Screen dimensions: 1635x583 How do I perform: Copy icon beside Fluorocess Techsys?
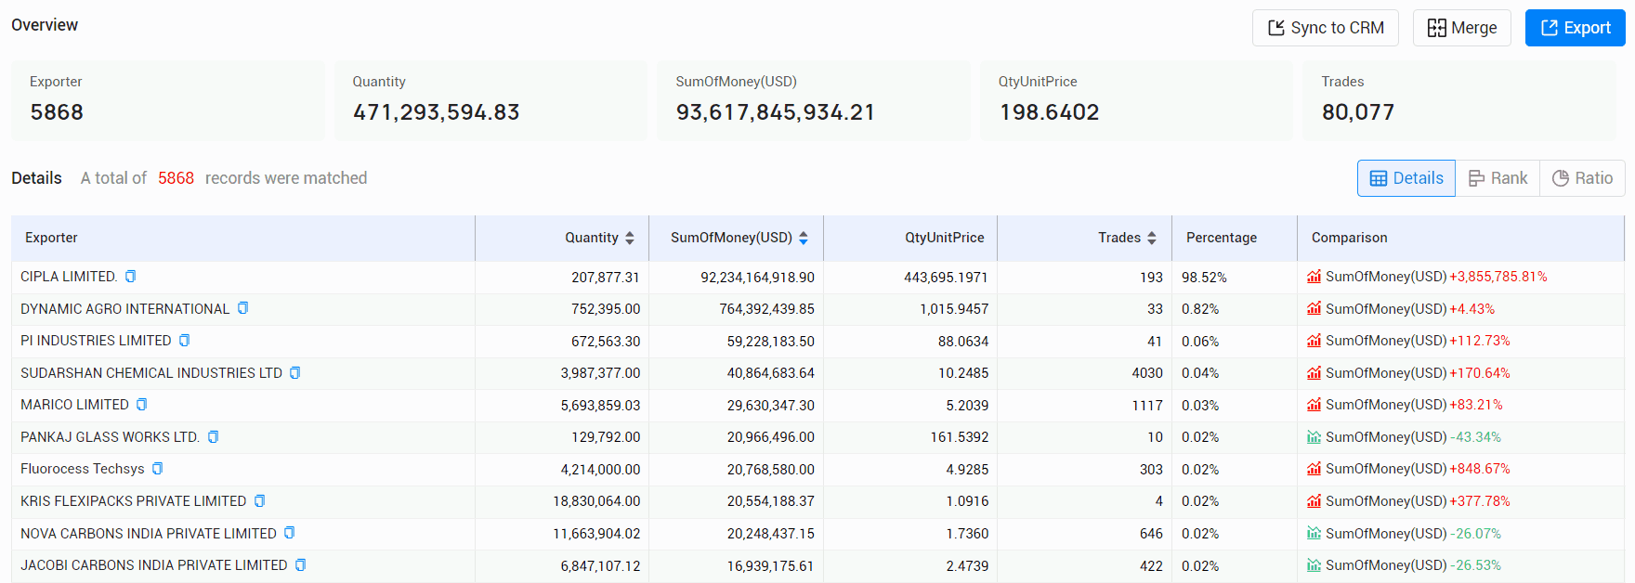(x=158, y=469)
